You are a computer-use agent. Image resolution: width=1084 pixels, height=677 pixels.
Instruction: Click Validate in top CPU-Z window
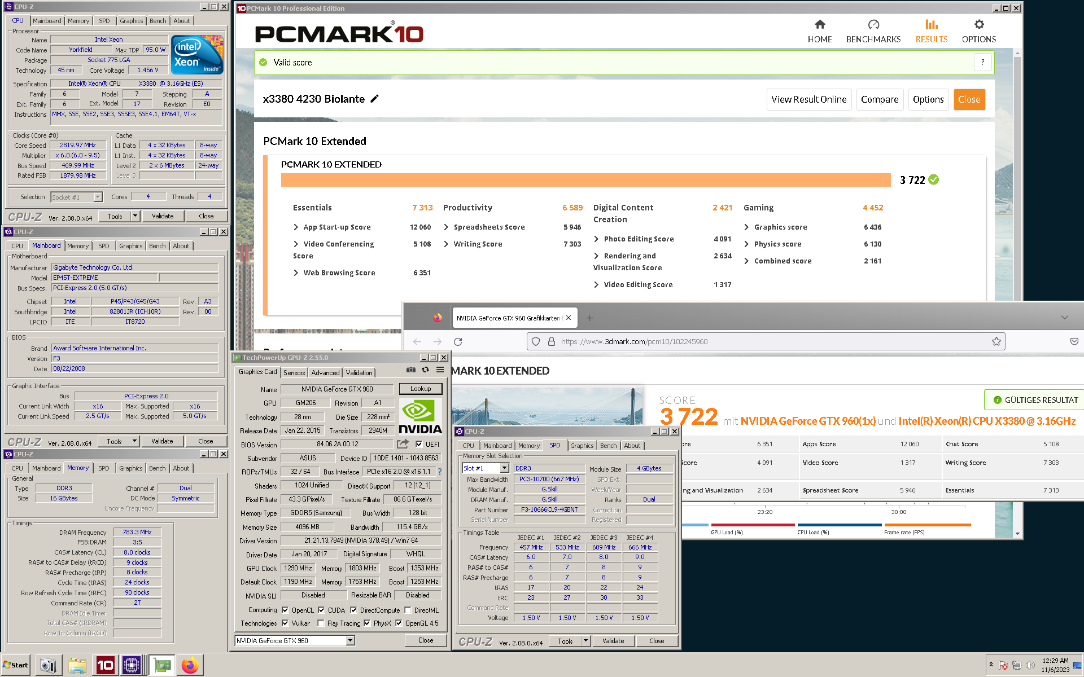[163, 216]
